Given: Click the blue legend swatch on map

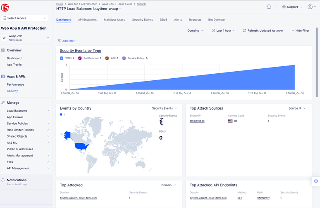Looking at the screenshot, I should click(61, 115).
